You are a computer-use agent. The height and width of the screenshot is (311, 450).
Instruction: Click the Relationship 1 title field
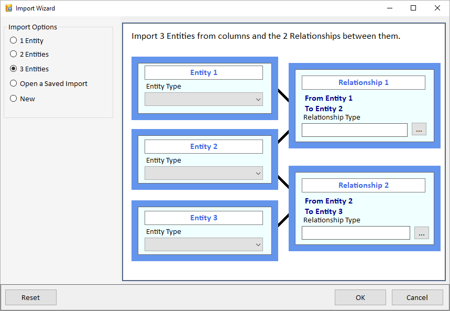tap(363, 82)
